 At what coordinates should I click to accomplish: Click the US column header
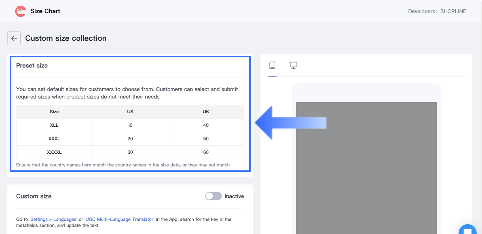click(x=130, y=112)
